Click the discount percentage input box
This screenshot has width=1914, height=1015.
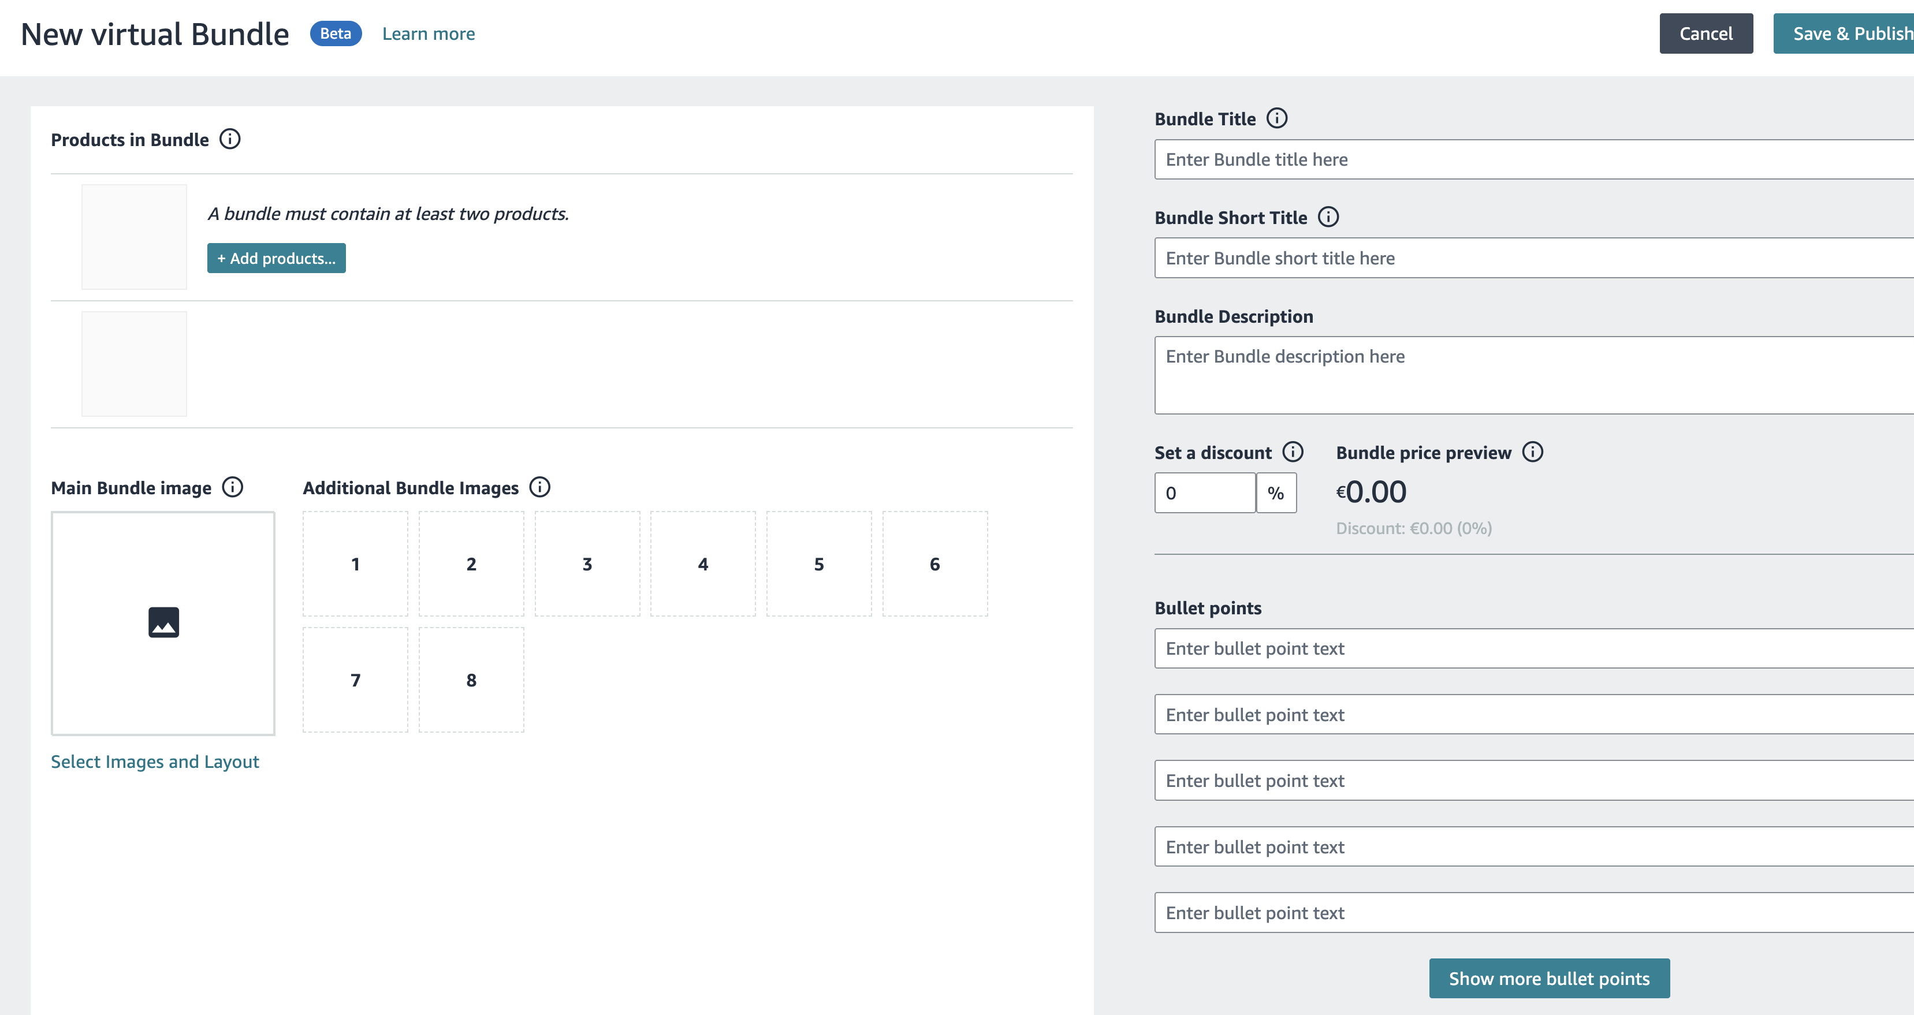pos(1204,493)
